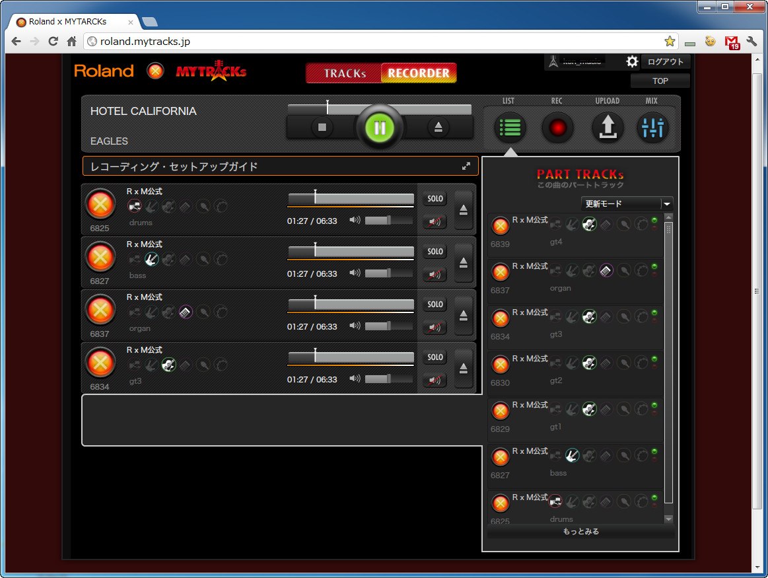
Task: Expand the レコーディング・セットアップガイド panel
Action: click(466, 166)
